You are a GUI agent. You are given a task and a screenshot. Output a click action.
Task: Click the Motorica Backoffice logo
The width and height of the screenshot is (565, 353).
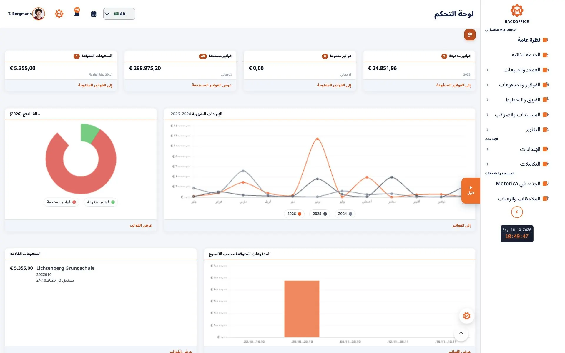click(517, 14)
